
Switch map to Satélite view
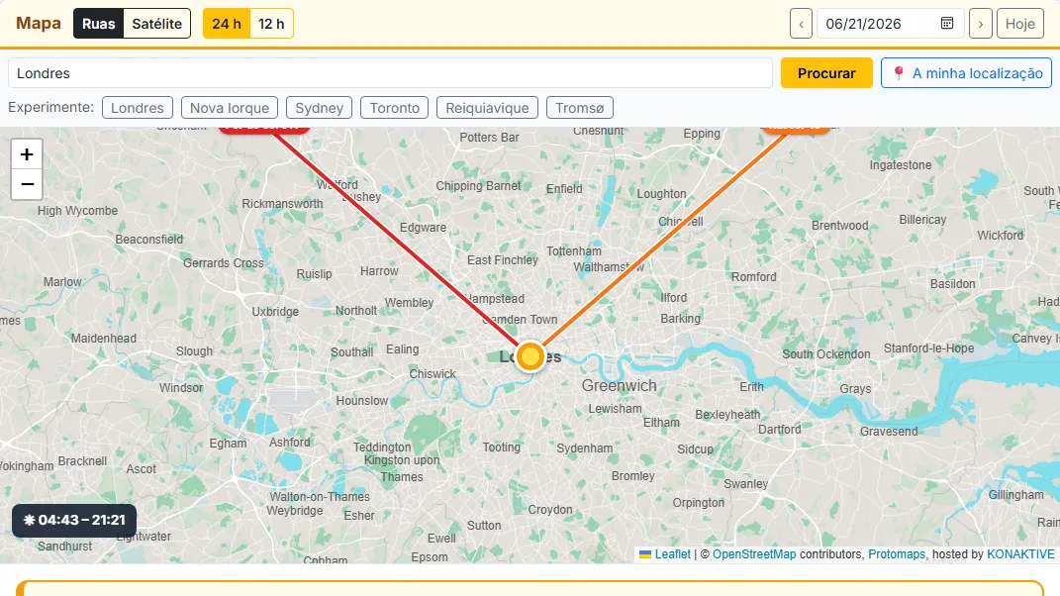point(156,24)
